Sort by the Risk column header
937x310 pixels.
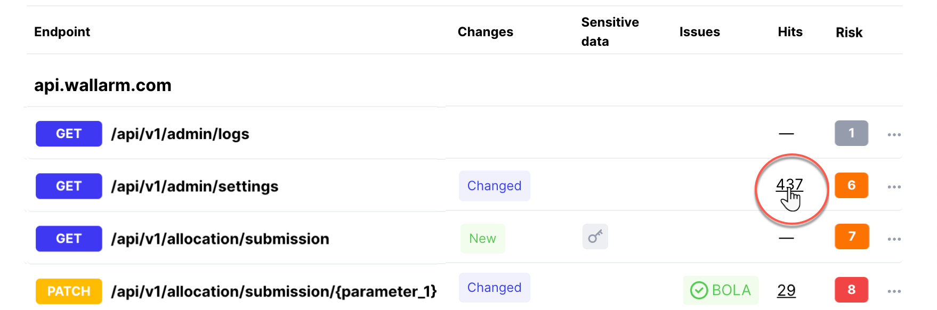click(849, 32)
